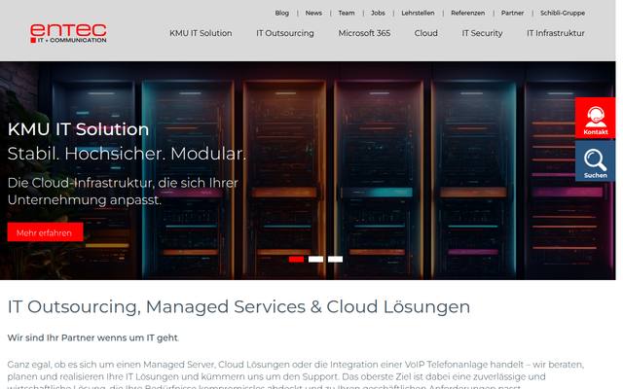Screen dimensions: 623x389
Task: Go to the entec logo homepage
Action: click(x=68, y=33)
